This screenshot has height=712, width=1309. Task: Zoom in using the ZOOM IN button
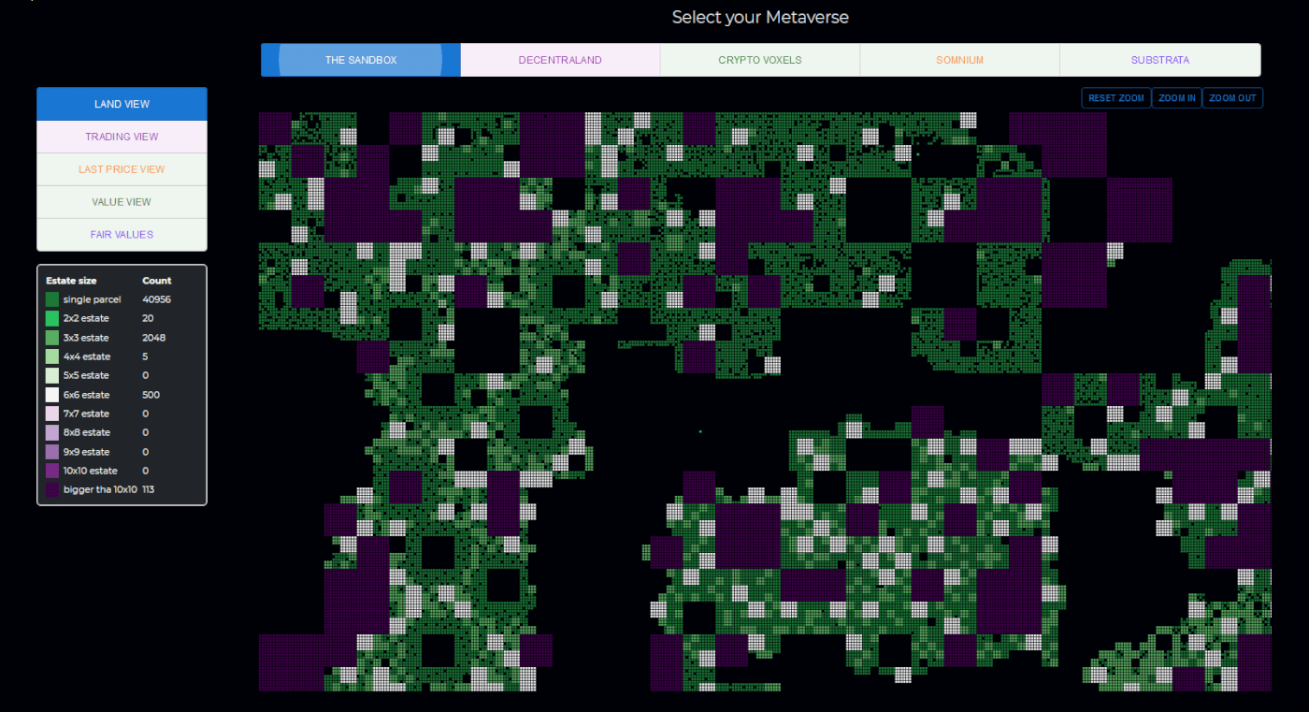coord(1176,97)
